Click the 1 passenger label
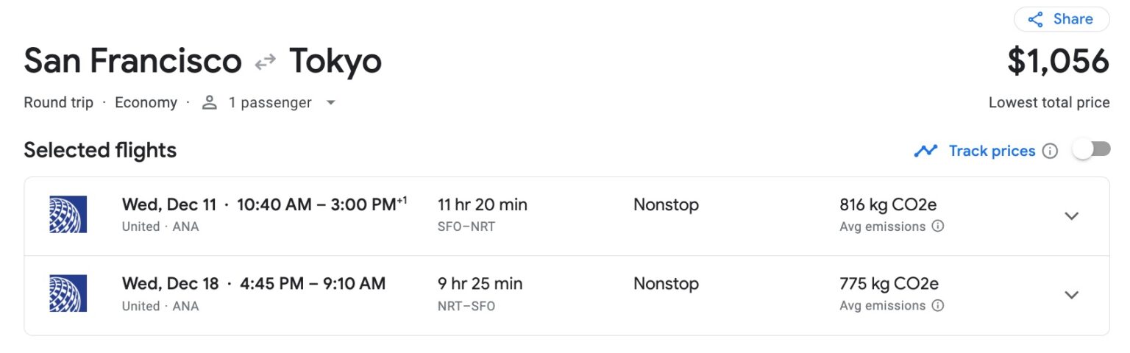This screenshot has height=353, width=1130. coord(269,103)
